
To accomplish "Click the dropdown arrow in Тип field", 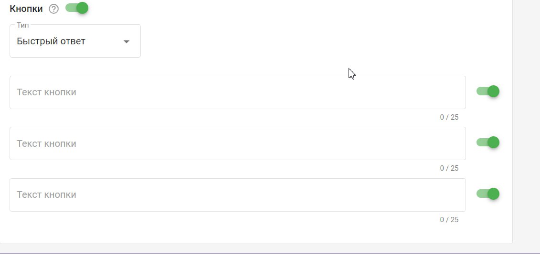I will tap(127, 41).
